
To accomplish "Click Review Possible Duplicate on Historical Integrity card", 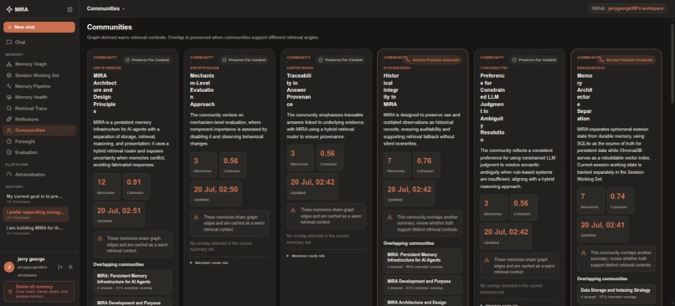I will (x=433, y=59).
